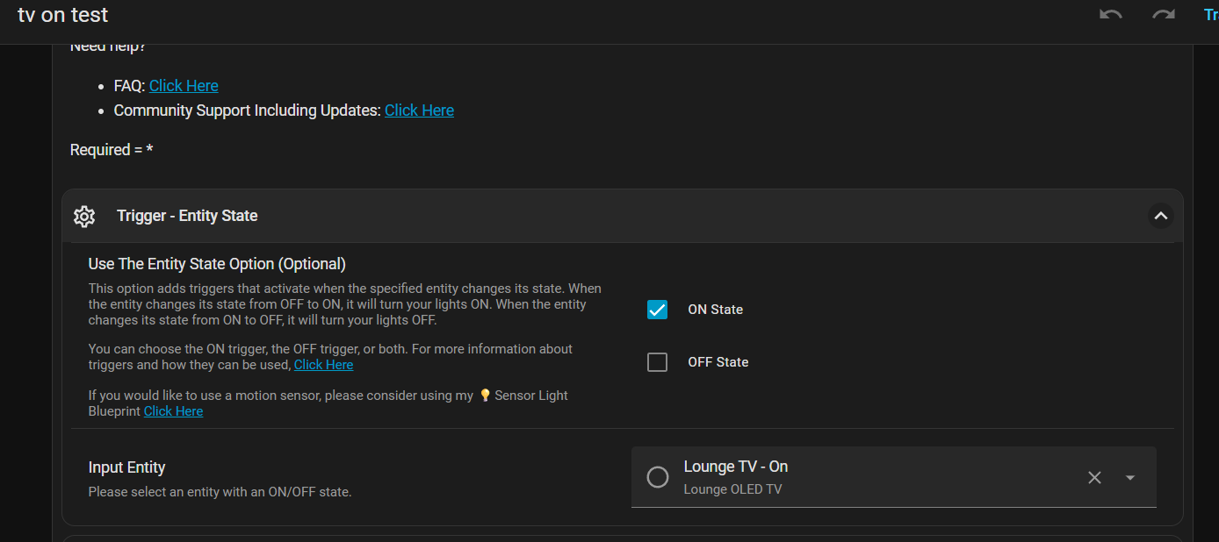Follow the triggers information Click Here link
Screen dimensions: 1219x542
click(x=323, y=365)
